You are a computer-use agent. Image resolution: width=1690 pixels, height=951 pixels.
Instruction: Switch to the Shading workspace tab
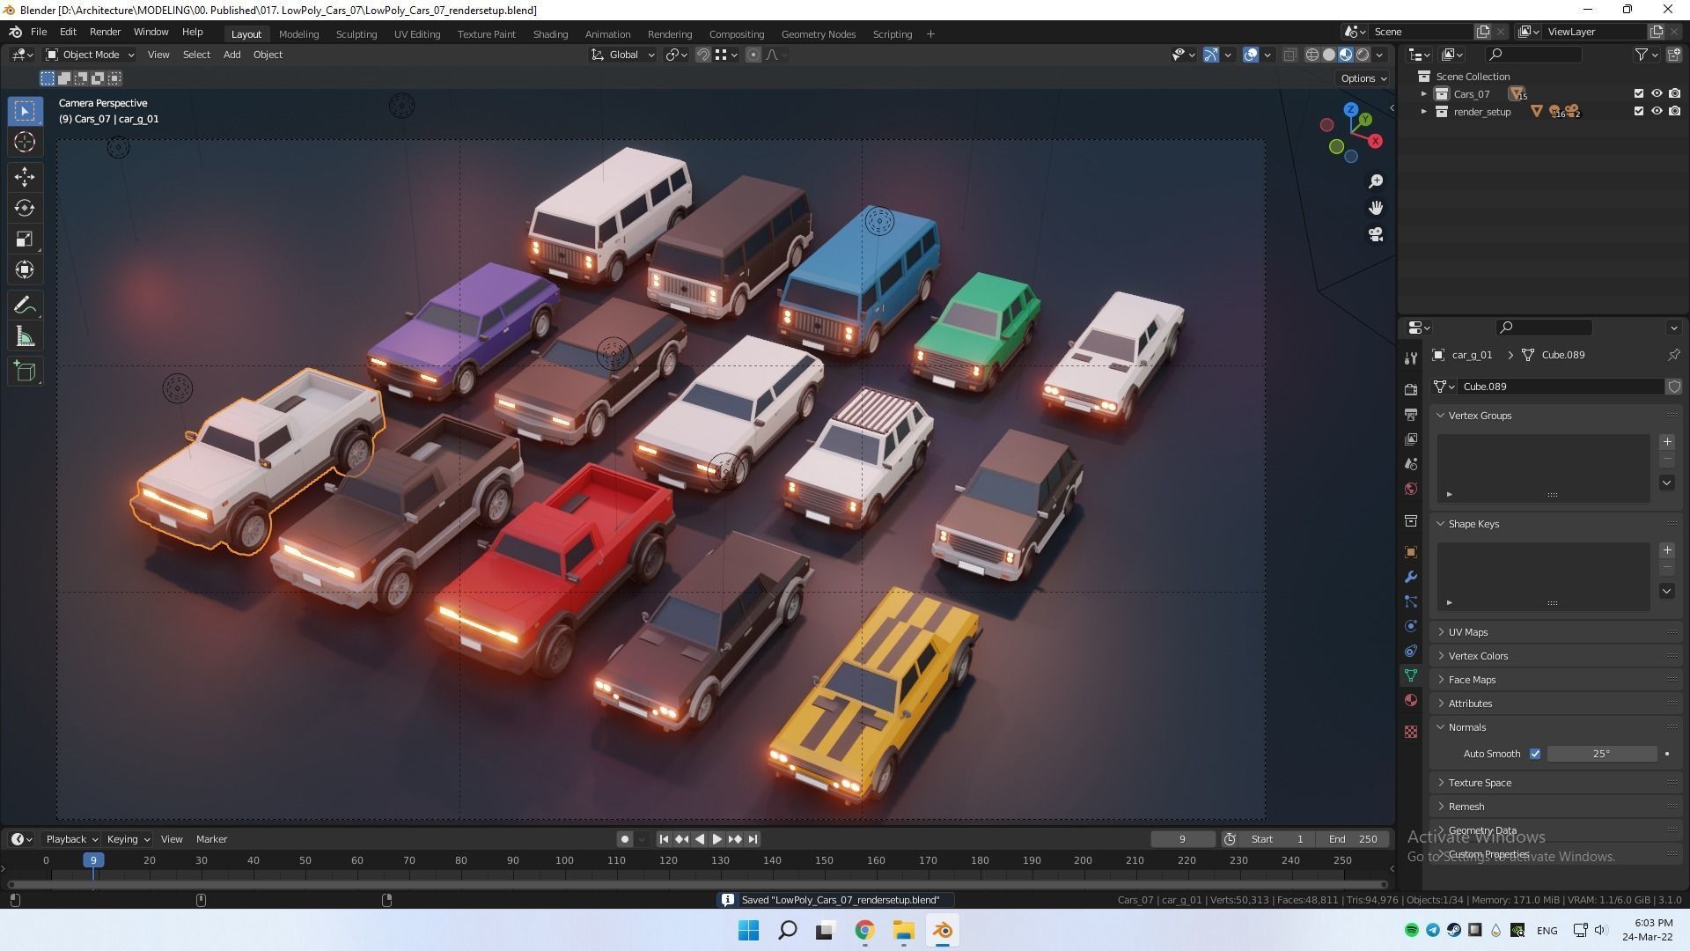[550, 34]
